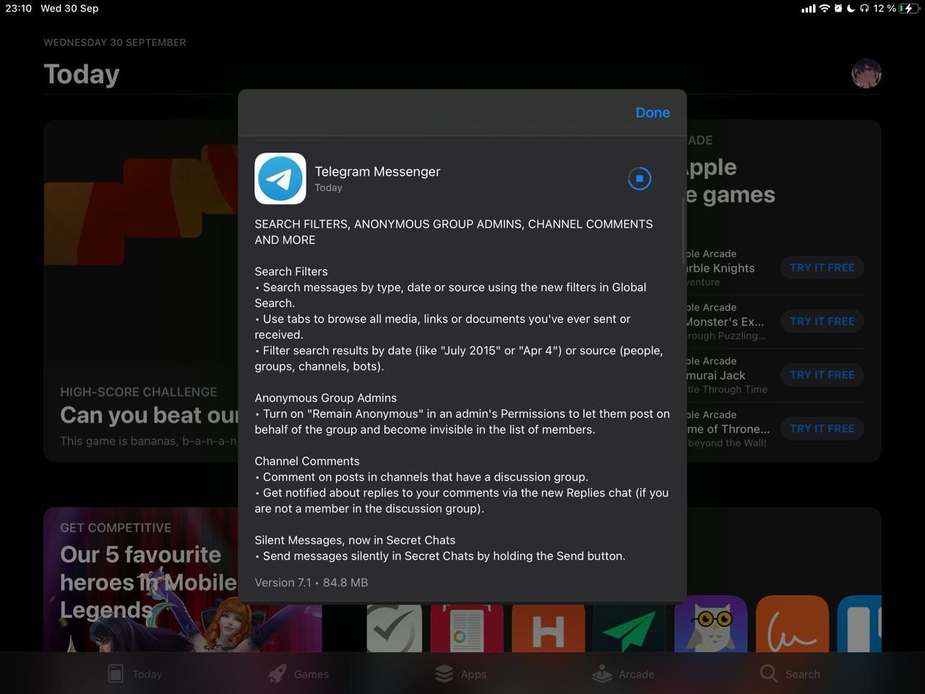925x694 pixels.
Task: Switch to the Arcade tab
Action: [x=623, y=674]
